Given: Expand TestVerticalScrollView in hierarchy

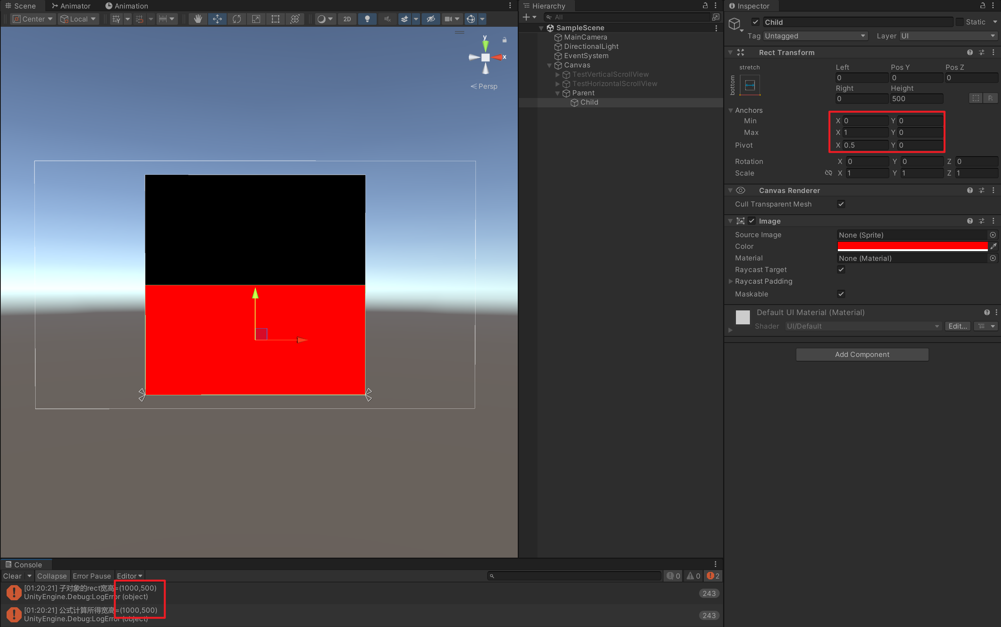Looking at the screenshot, I should click(x=557, y=75).
